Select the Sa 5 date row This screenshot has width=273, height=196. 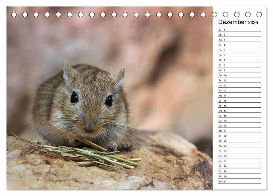(x=240, y=50)
